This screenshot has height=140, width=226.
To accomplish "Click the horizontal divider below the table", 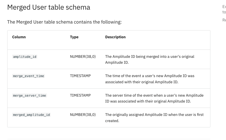I will 109,139.
